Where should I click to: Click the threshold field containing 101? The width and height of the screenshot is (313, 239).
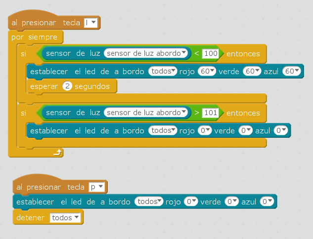(x=211, y=113)
